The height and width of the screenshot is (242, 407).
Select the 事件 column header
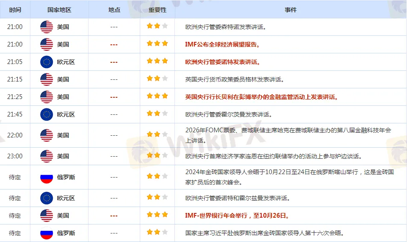(x=290, y=9)
